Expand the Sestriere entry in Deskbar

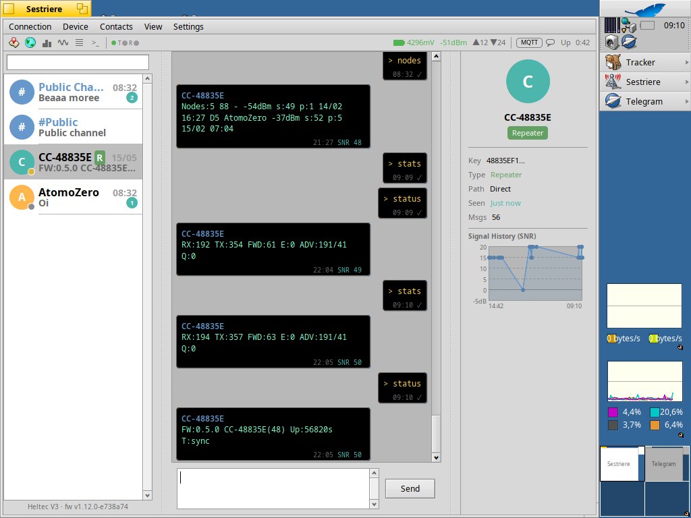tap(644, 82)
